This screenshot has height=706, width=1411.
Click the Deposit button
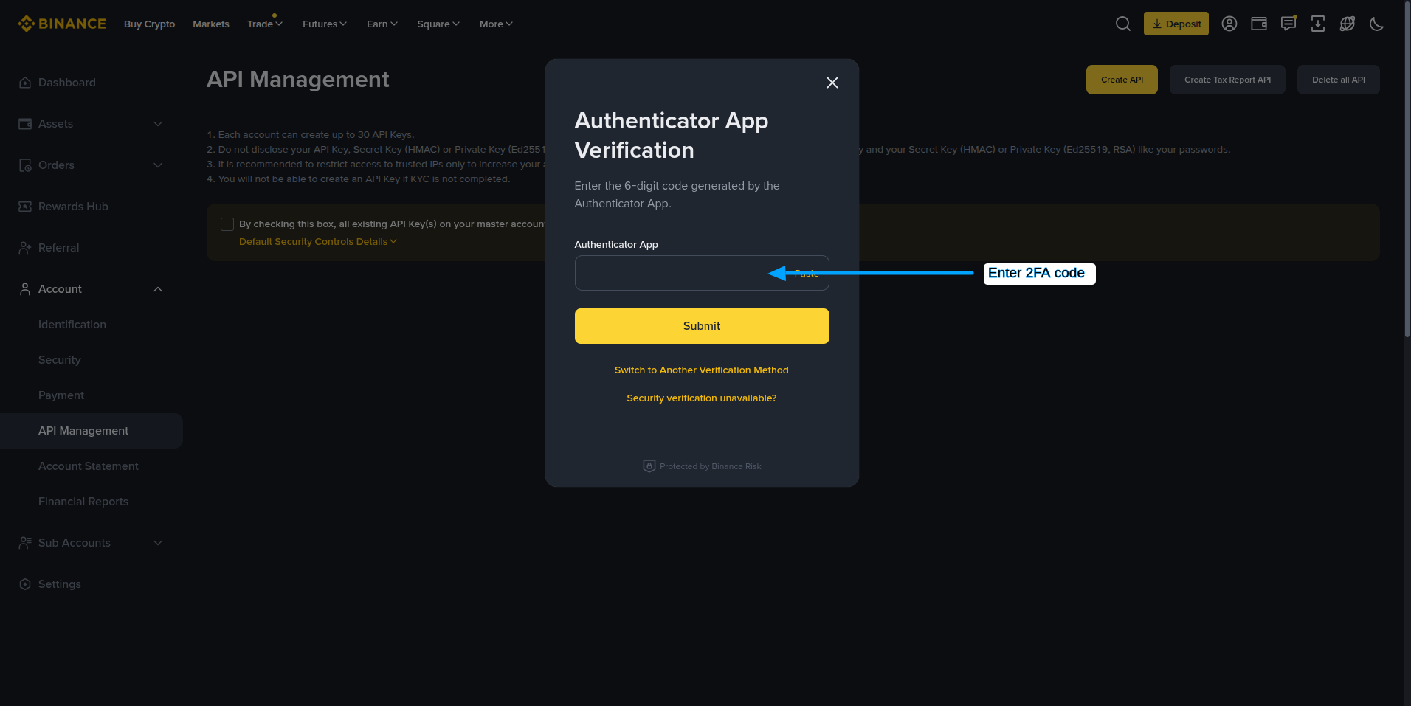pos(1176,24)
